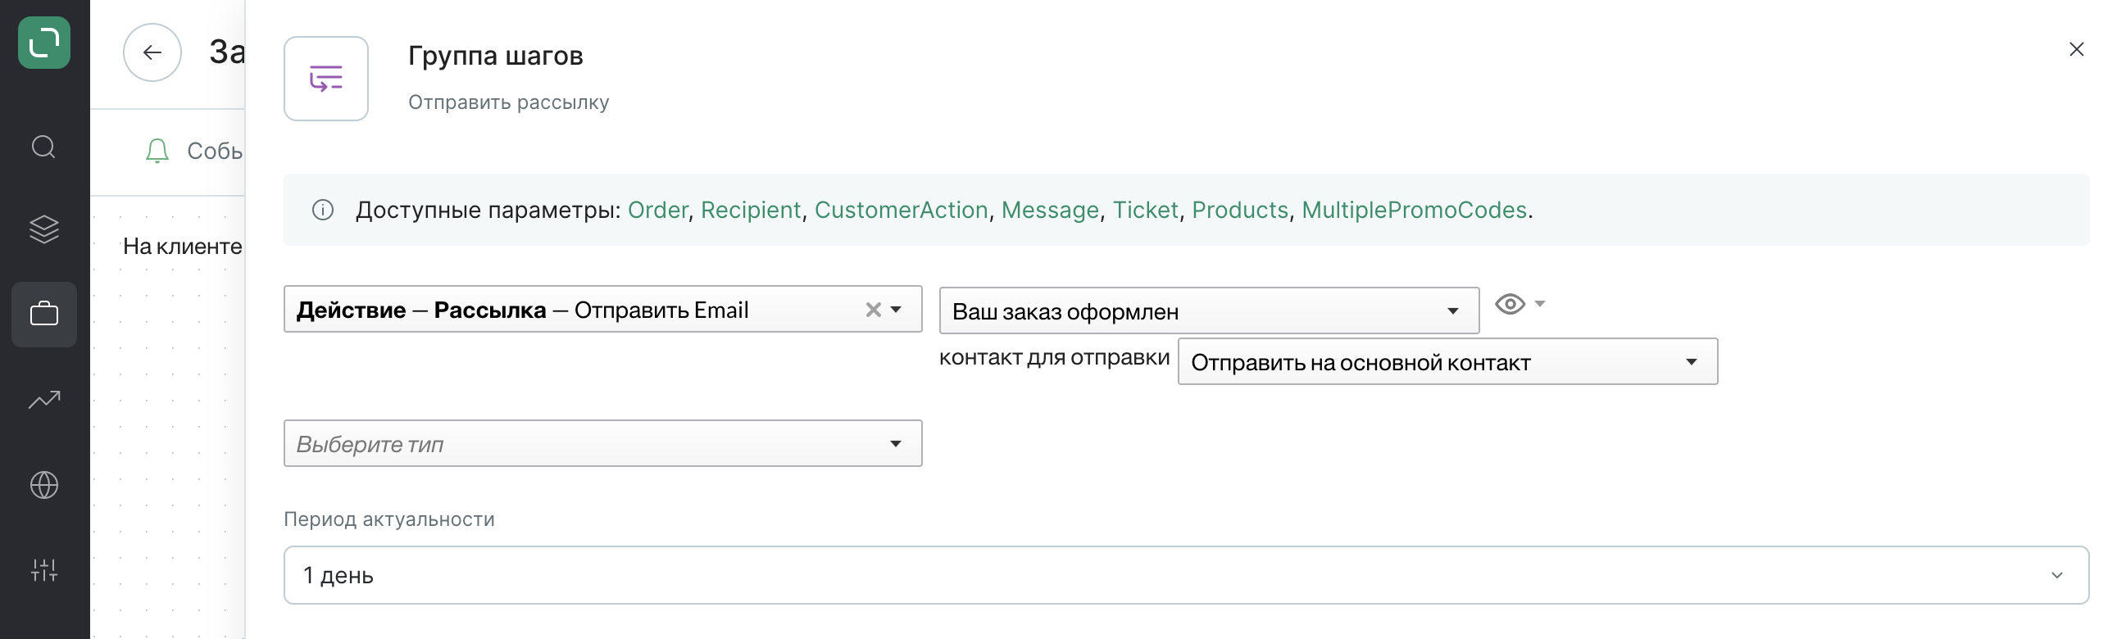Open the trending chart analytics icon
The height and width of the screenshot is (639, 2126).
click(x=43, y=400)
